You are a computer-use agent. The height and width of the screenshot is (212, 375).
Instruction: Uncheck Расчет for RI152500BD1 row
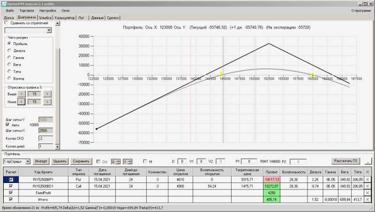(11, 186)
